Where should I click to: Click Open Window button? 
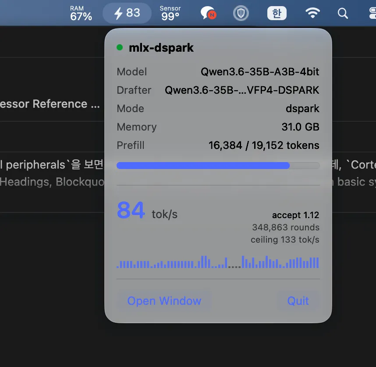coord(164,300)
